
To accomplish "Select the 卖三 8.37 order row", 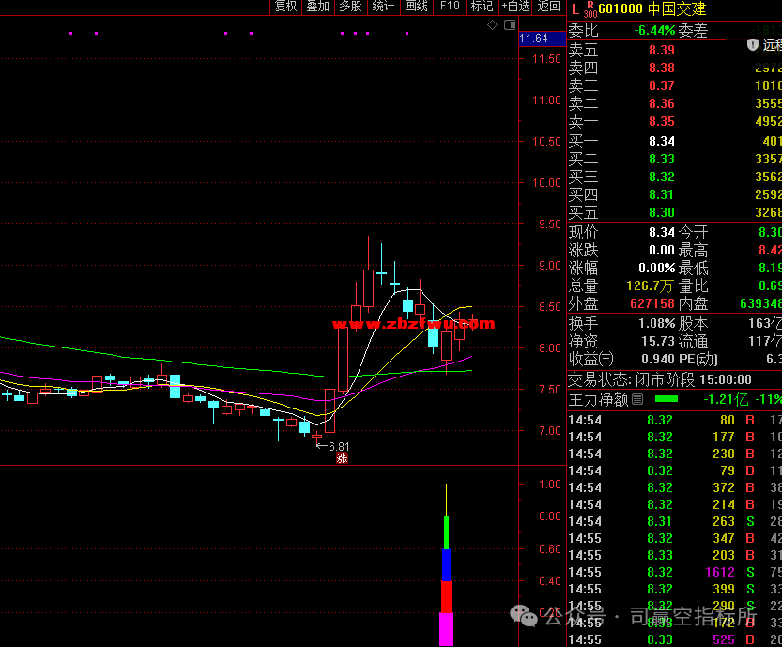I will (675, 85).
